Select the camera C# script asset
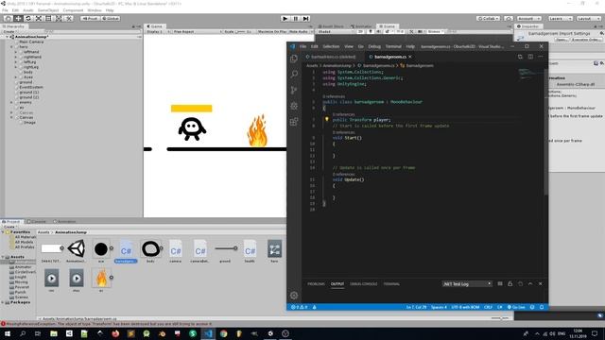 point(176,252)
